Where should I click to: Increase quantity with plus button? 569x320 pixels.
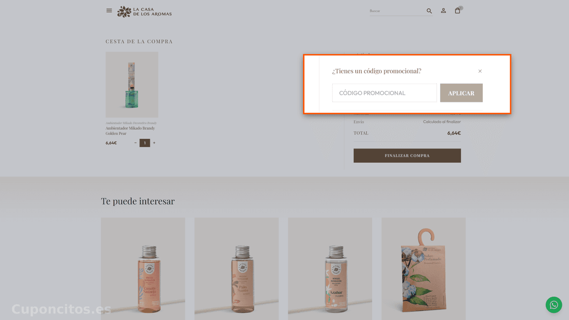(154, 143)
